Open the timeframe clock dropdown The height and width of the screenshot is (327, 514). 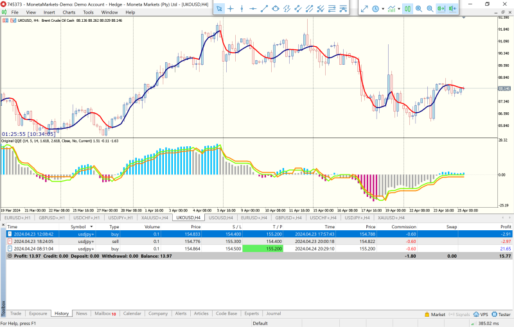click(x=384, y=8)
